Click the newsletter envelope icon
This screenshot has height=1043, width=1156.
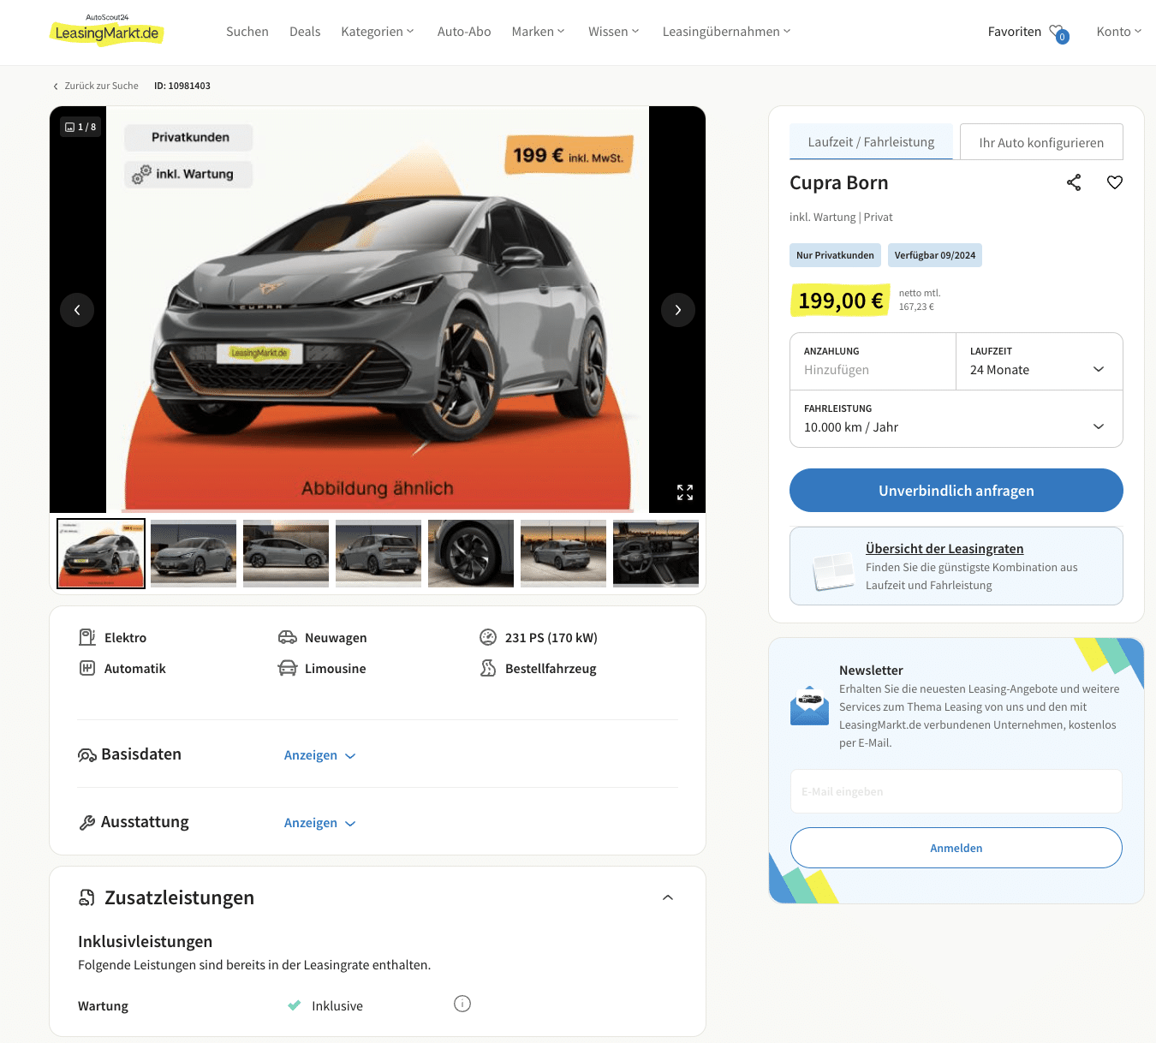pos(809,706)
